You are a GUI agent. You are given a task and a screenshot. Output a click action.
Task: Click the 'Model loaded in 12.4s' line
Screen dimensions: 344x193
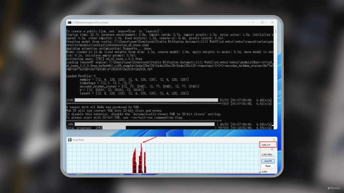170,52
